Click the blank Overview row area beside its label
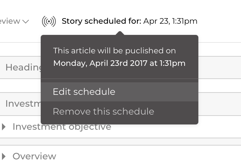241x162 pixels. (148, 156)
